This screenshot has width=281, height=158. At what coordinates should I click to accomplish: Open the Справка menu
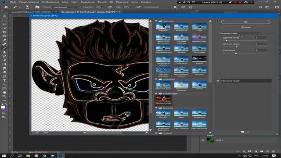[146, 2]
